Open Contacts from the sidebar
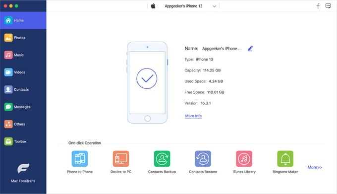The image size is (337, 194). pos(23,89)
